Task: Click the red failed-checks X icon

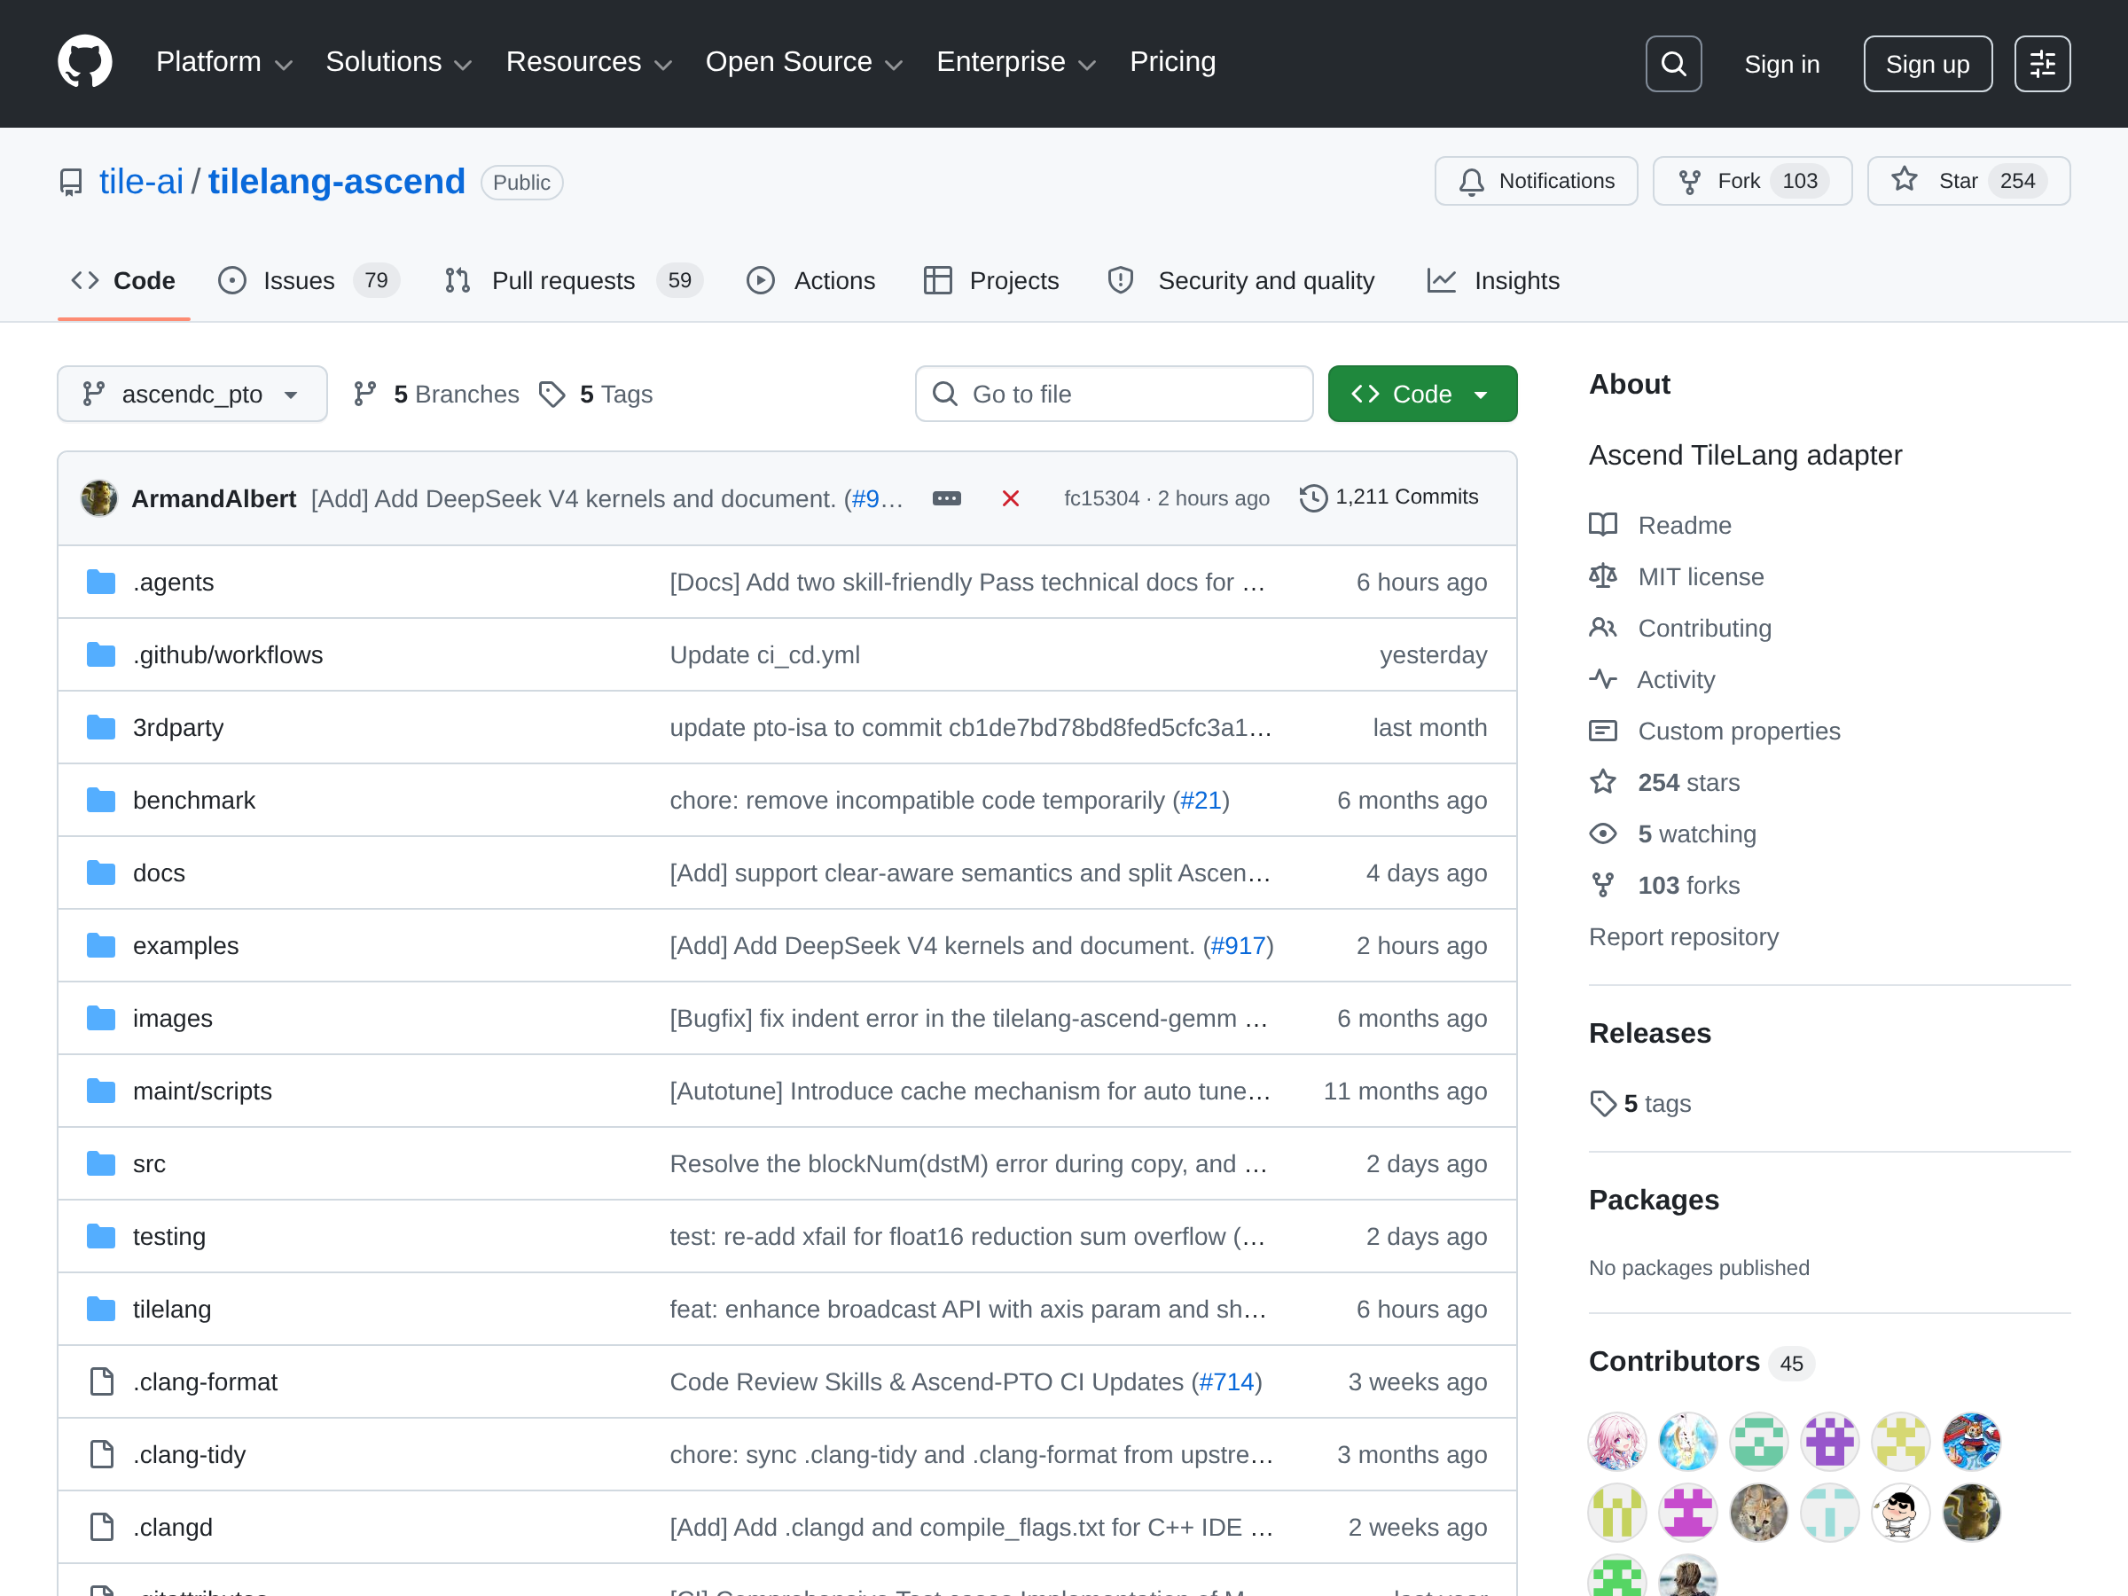Action: tap(1010, 498)
